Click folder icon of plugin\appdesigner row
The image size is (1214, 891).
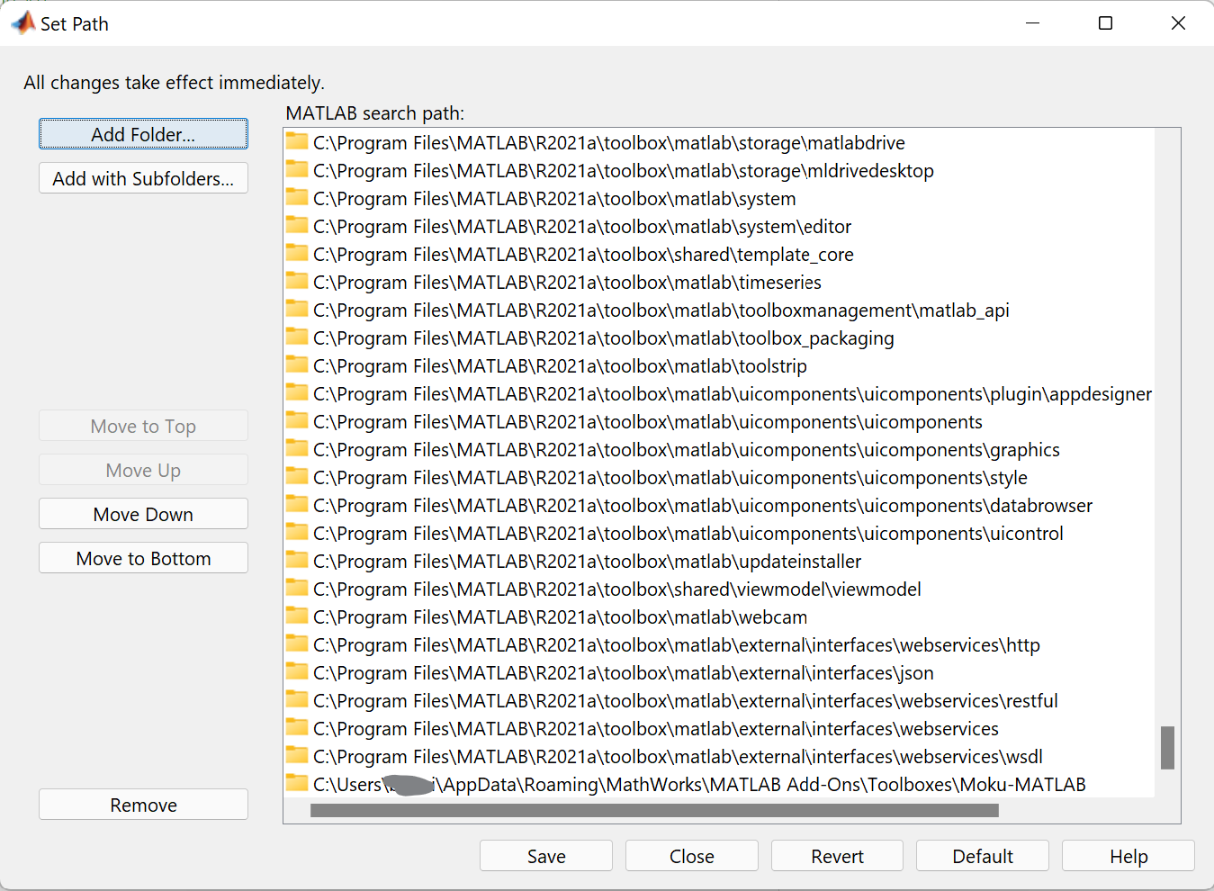click(297, 392)
